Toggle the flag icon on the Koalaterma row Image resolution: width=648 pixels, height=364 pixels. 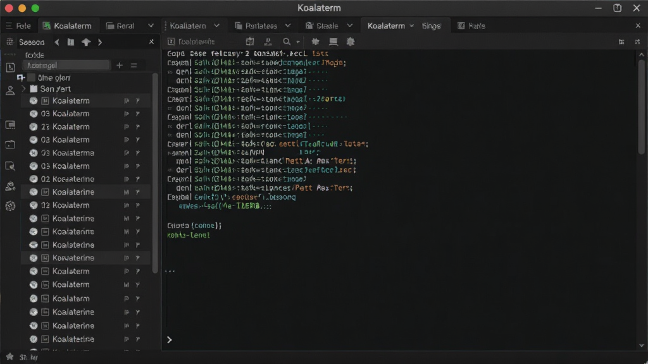[137, 153]
